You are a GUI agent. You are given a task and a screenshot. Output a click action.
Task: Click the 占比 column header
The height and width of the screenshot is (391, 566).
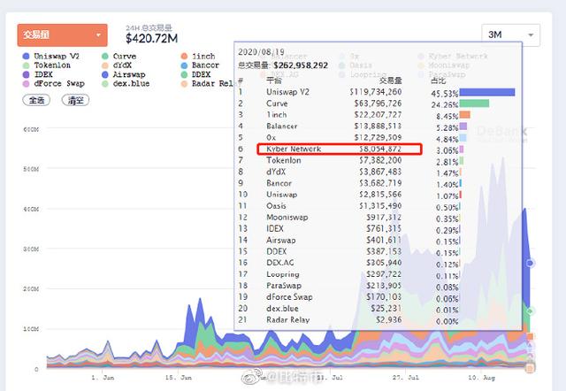click(439, 80)
